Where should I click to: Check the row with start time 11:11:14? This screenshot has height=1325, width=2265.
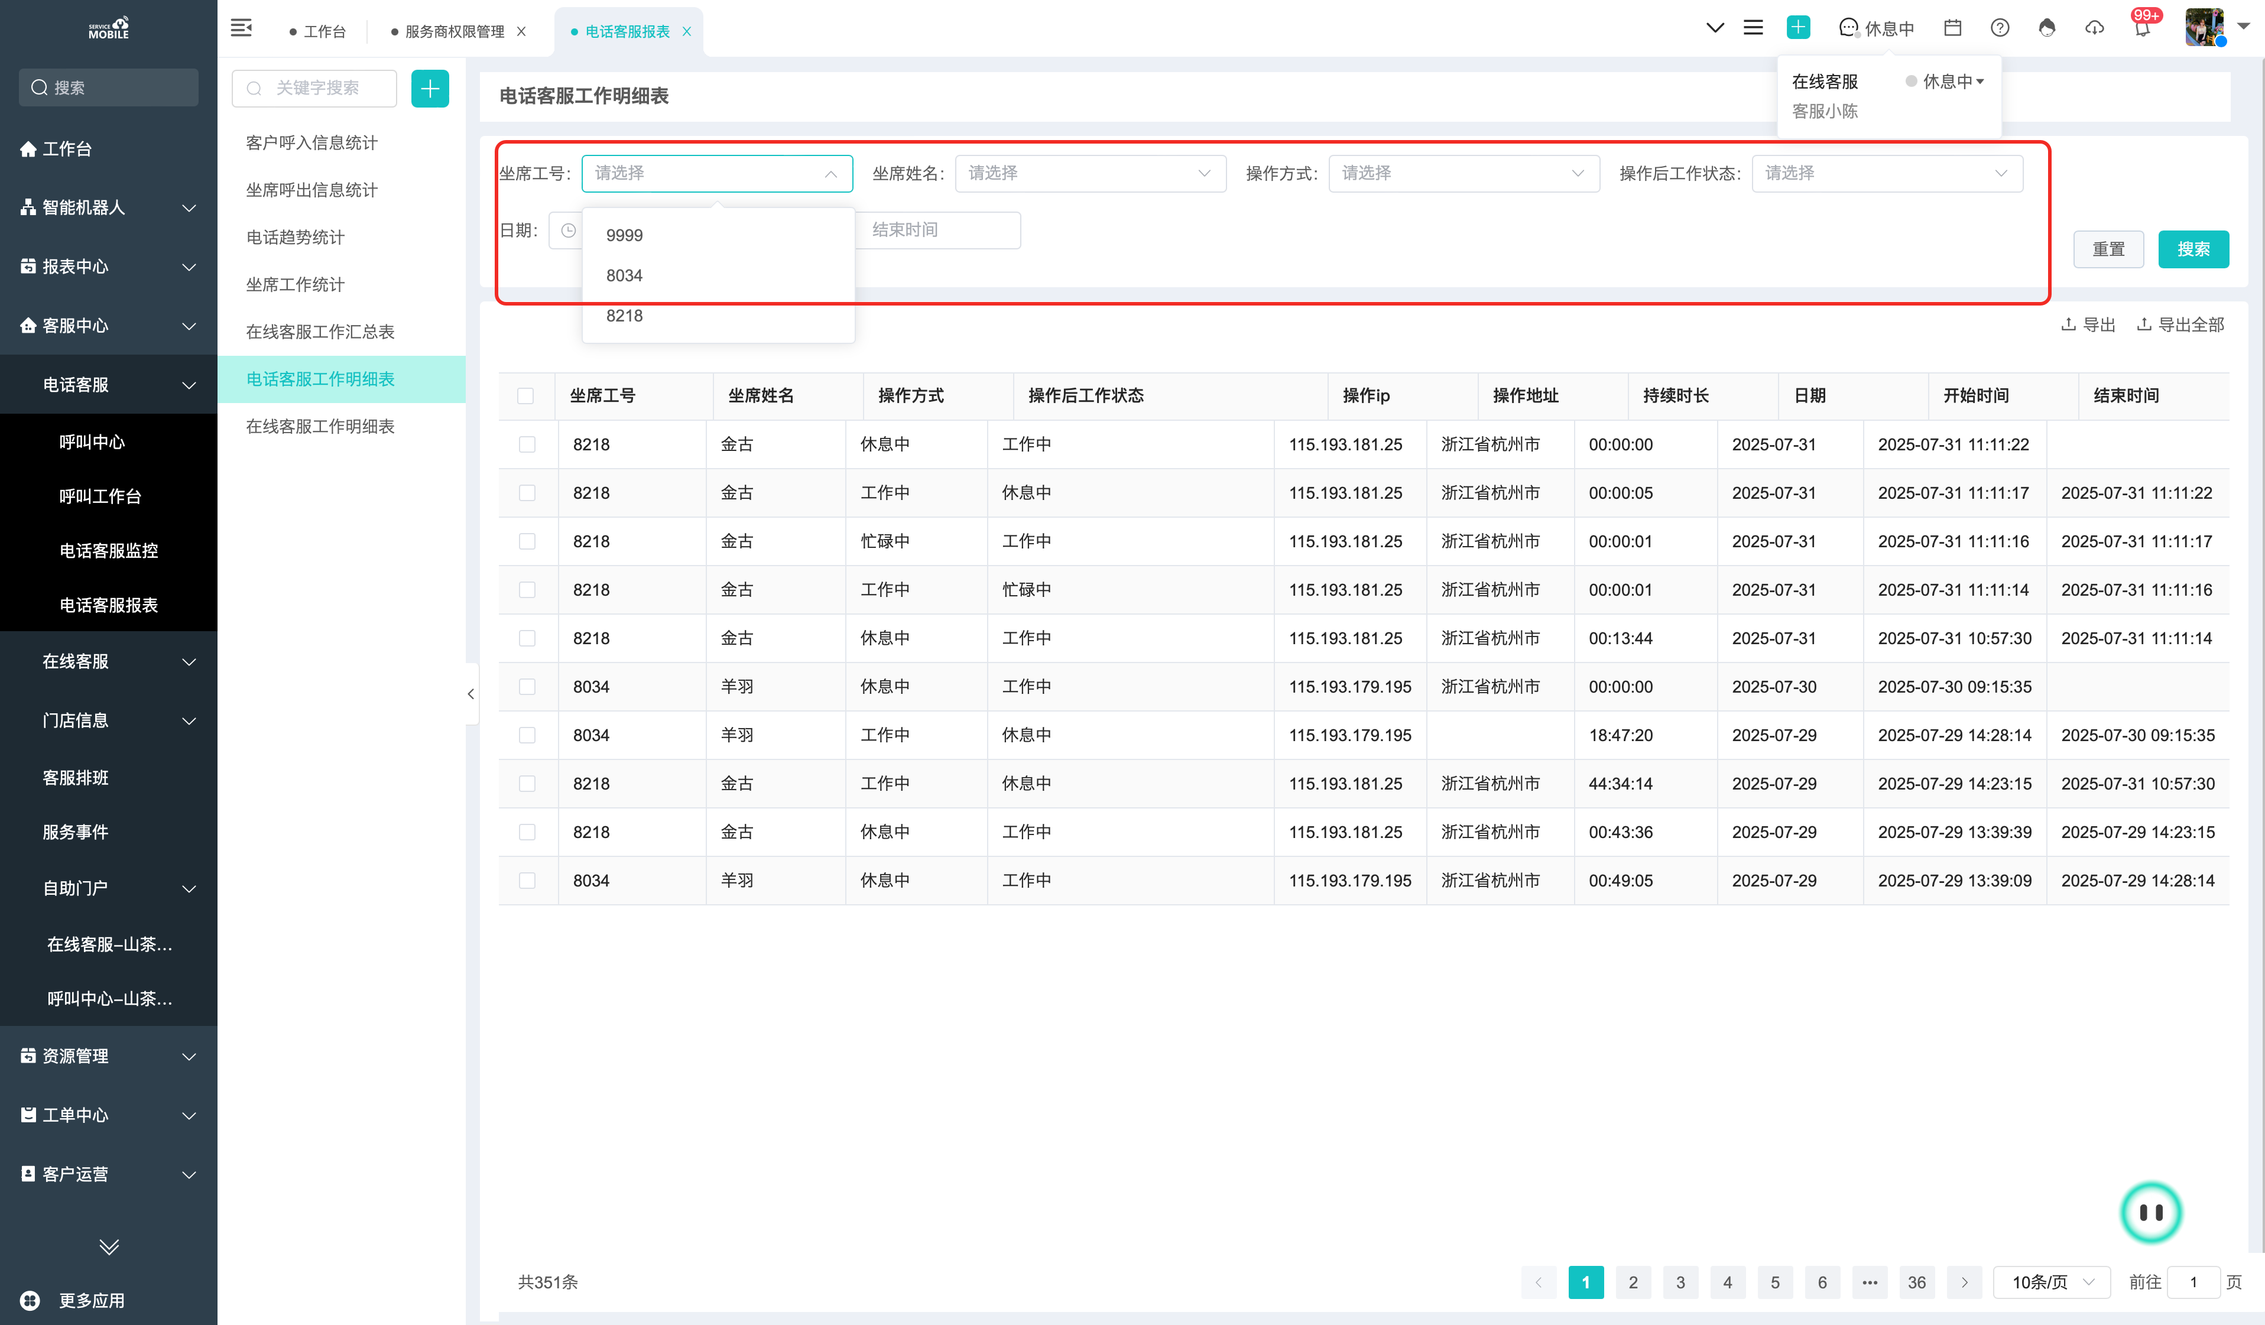(x=527, y=590)
